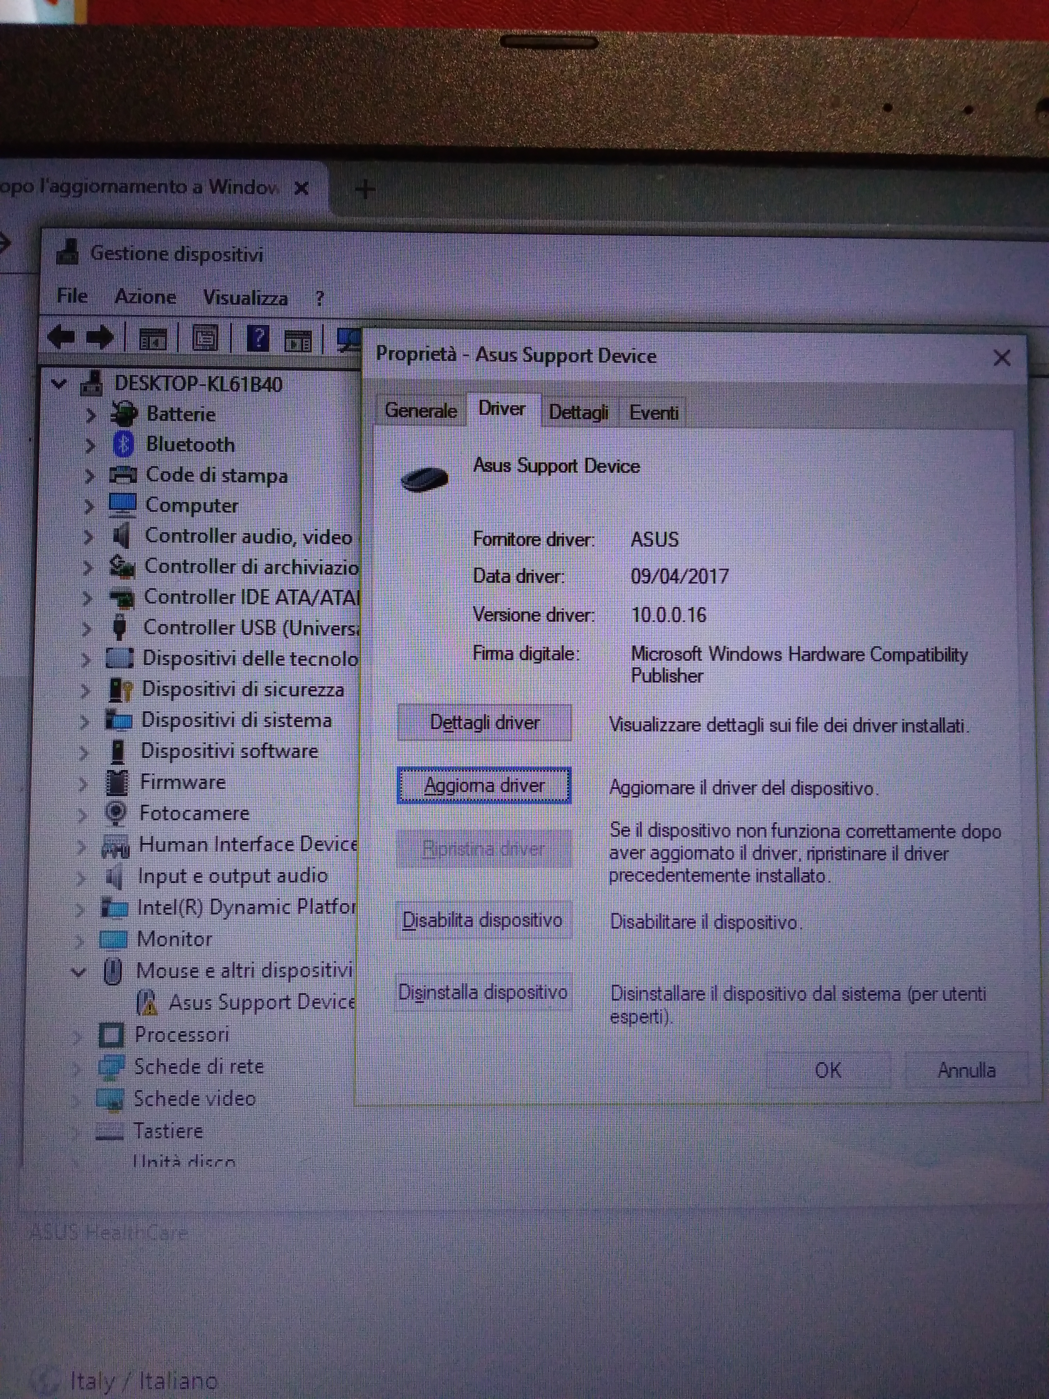The image size is (1049, 1399).
Task: Select the Intel(R) Dynamic Platform tree item
Action: [246, 907]
